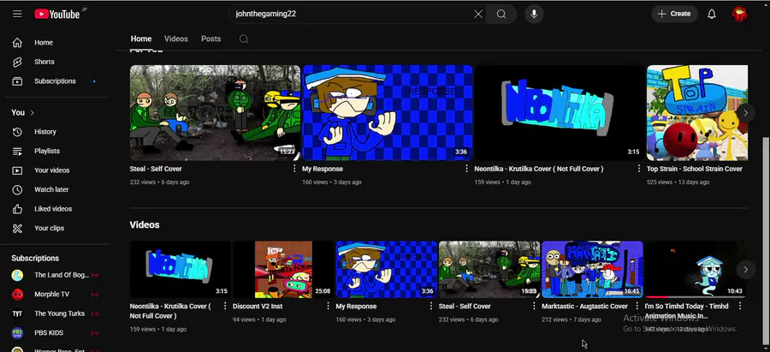Clear the search box with the X
The height and width of the screenshot is (352, 770).
pos(477,15)
